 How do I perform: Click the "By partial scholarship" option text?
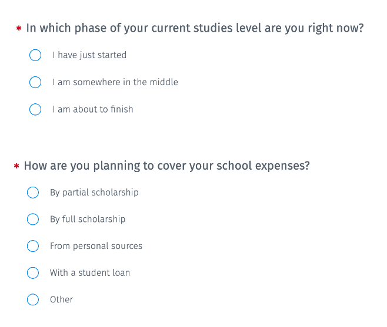(x=94, y=193)
